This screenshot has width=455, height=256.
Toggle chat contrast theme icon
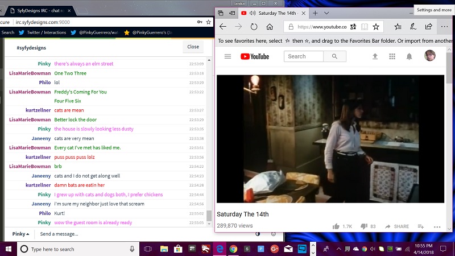[258, 234]
